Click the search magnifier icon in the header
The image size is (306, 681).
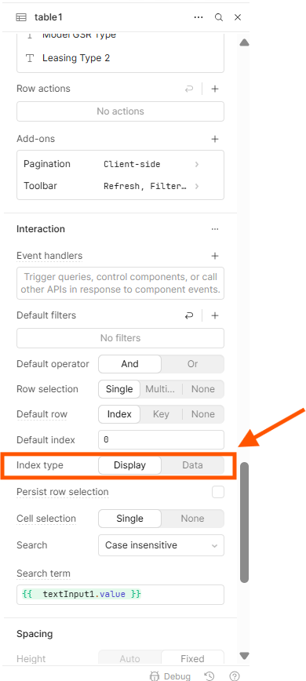point(219,17)
